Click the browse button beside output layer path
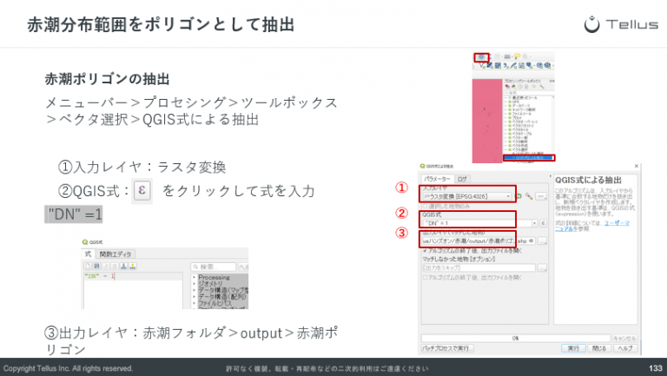The image size is (667, 376). point(542,241)
